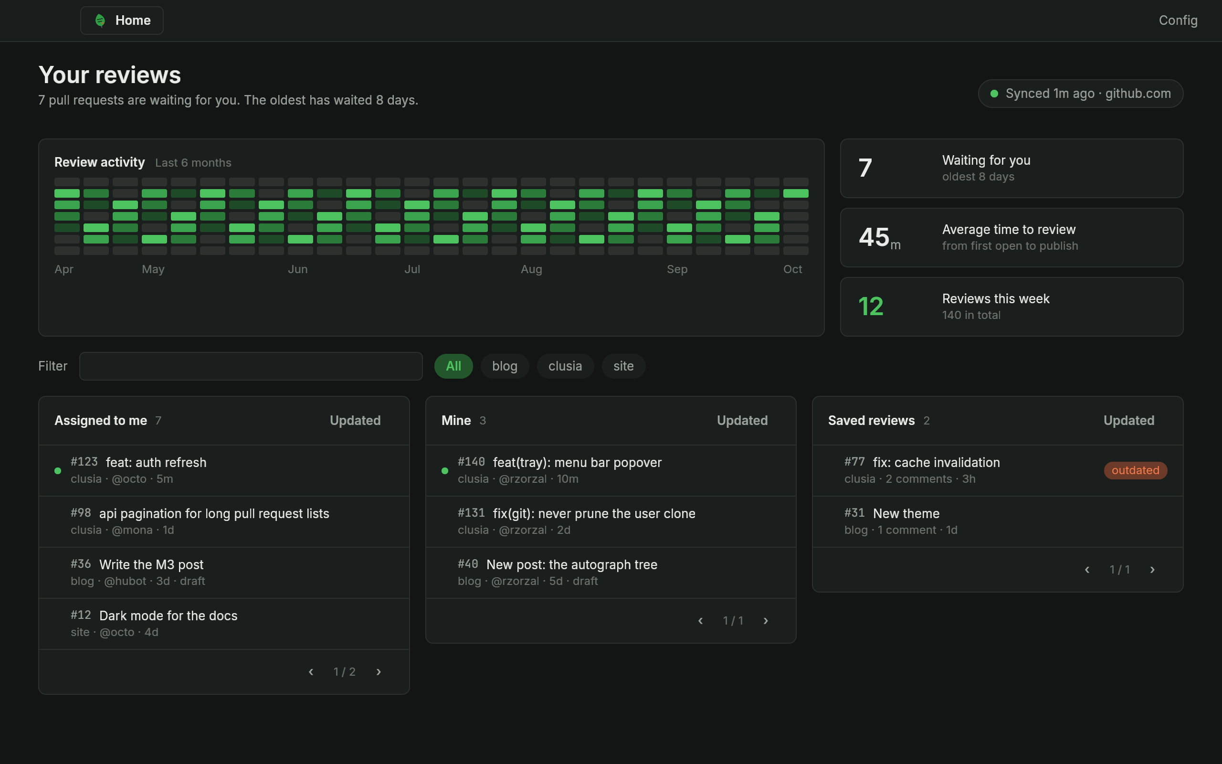Open saved review #31 New theme
Viewport: 1222px width, 764px height.
tap(997, 521)
